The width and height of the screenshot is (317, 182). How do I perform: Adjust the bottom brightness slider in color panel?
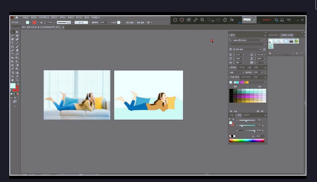pyautogui.click(x=247, y=131)
